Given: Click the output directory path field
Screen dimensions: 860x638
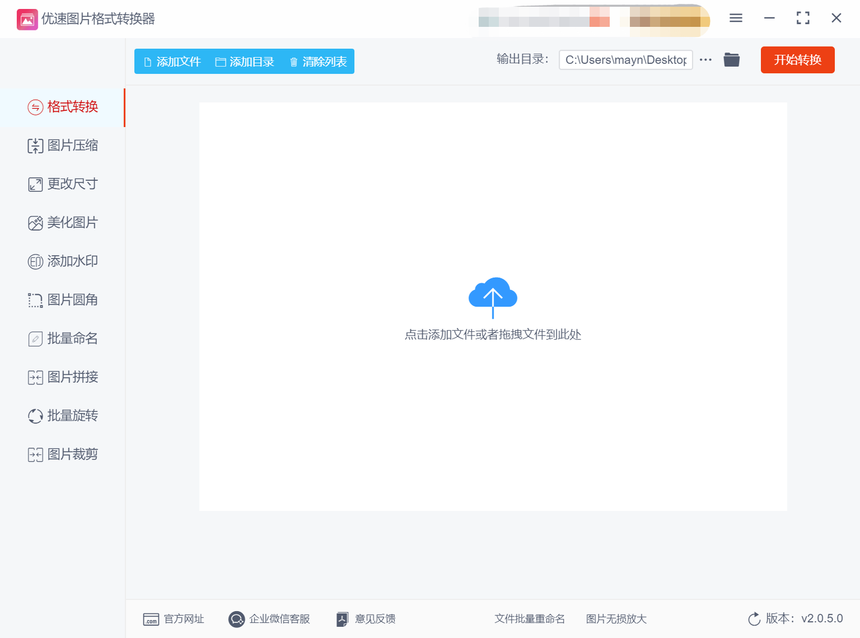Looking at the screenshot, I should click(x=626, y=60).
